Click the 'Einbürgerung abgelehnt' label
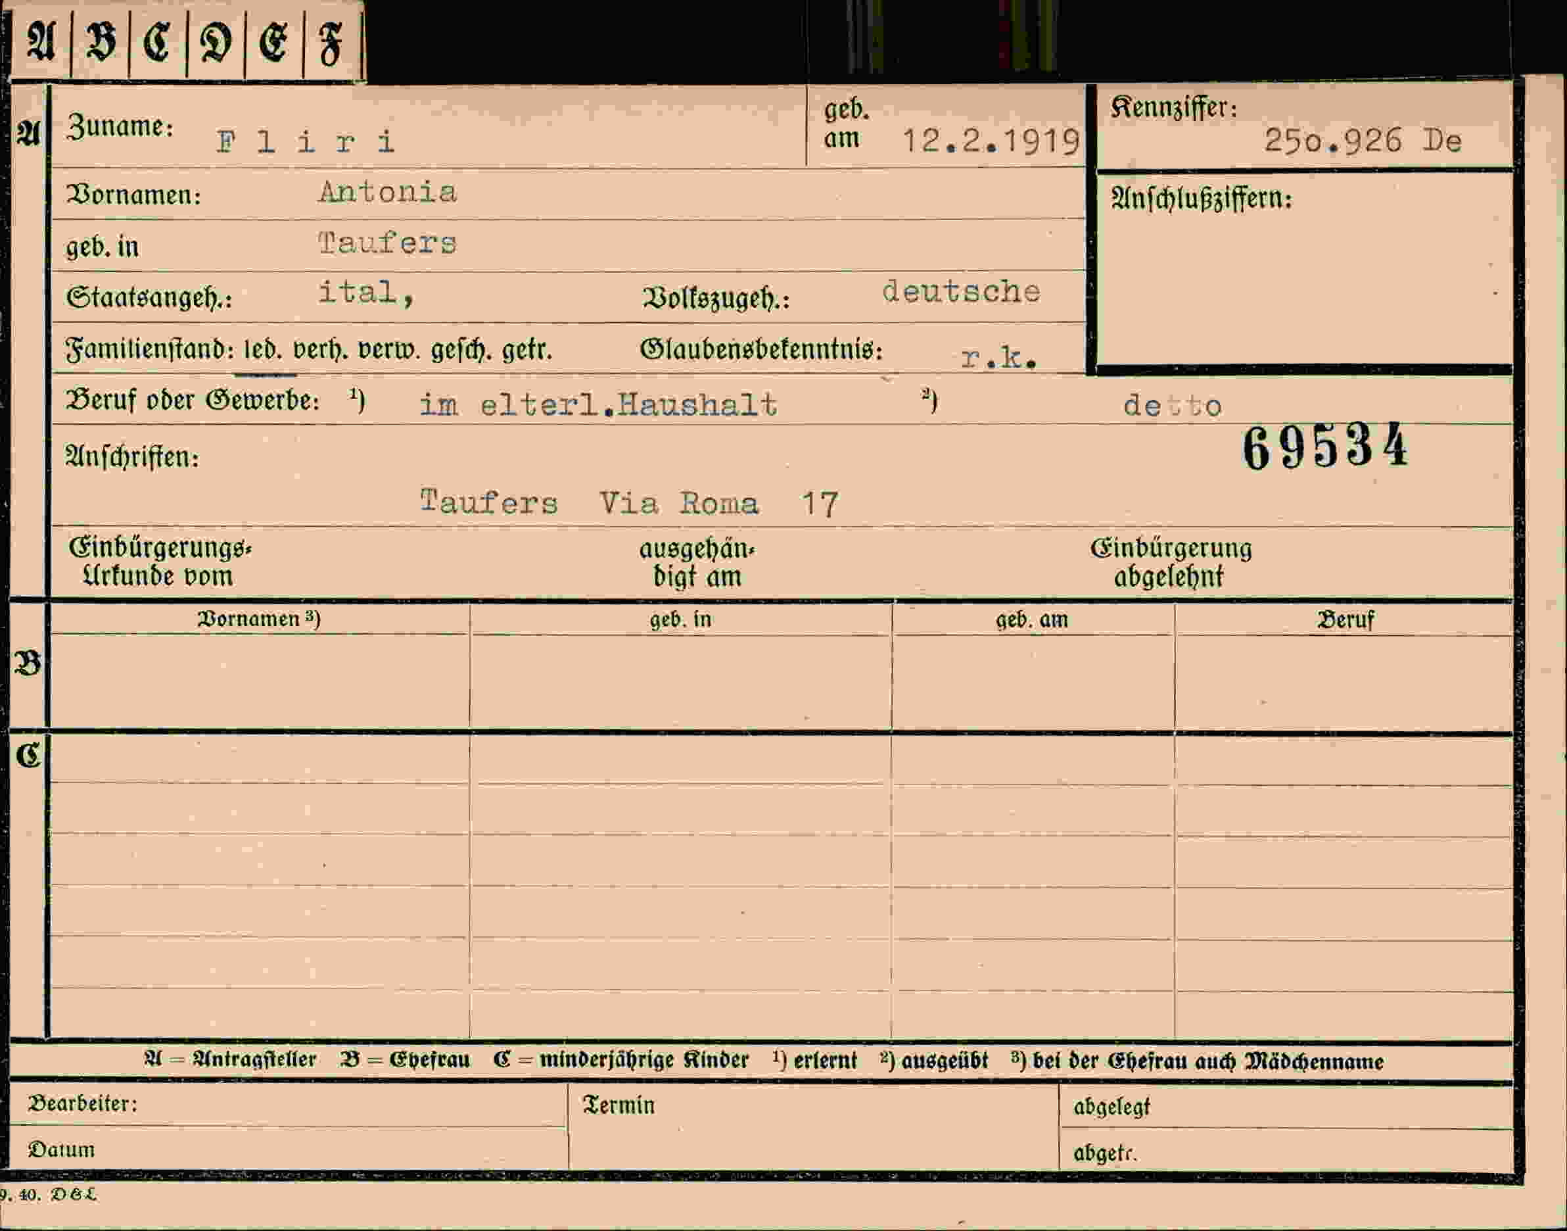 point(1171,562)
